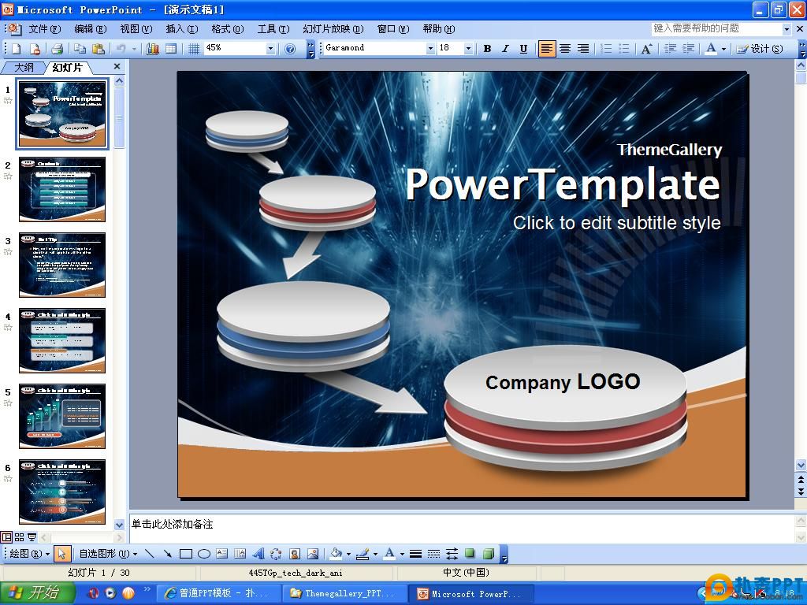Switch to 普通PPT模板 browser taskbar item
The height and width of the screenshot is (605, 807).
pos(218,593)
